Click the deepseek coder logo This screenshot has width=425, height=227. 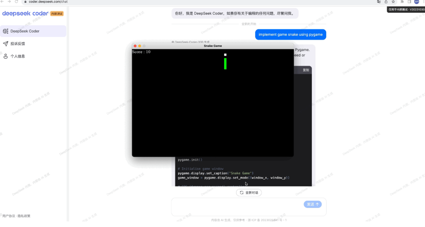[25, 13]
